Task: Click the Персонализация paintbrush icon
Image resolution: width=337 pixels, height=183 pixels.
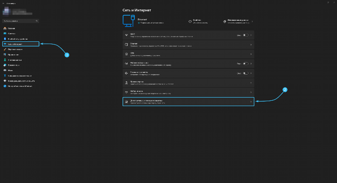Action: tap(5, 49)
